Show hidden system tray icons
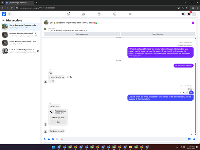 point(177,147)
